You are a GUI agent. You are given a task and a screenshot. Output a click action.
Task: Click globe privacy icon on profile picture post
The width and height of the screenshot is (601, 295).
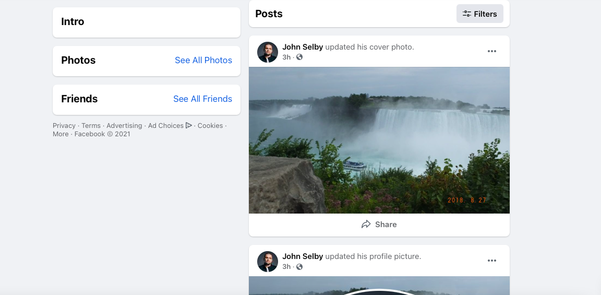click(x=299, y=267)
